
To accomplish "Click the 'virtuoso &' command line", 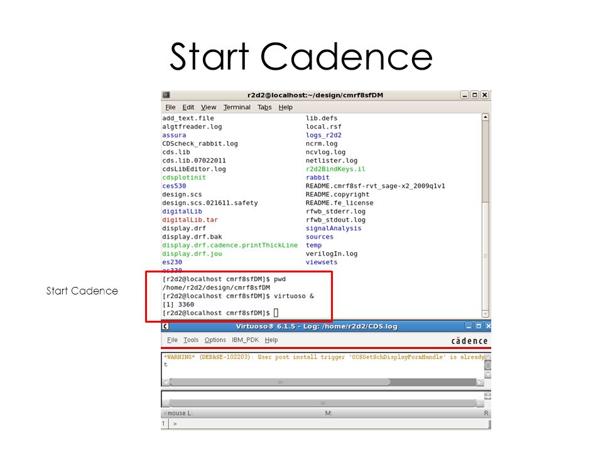I will tap(294, 296).
